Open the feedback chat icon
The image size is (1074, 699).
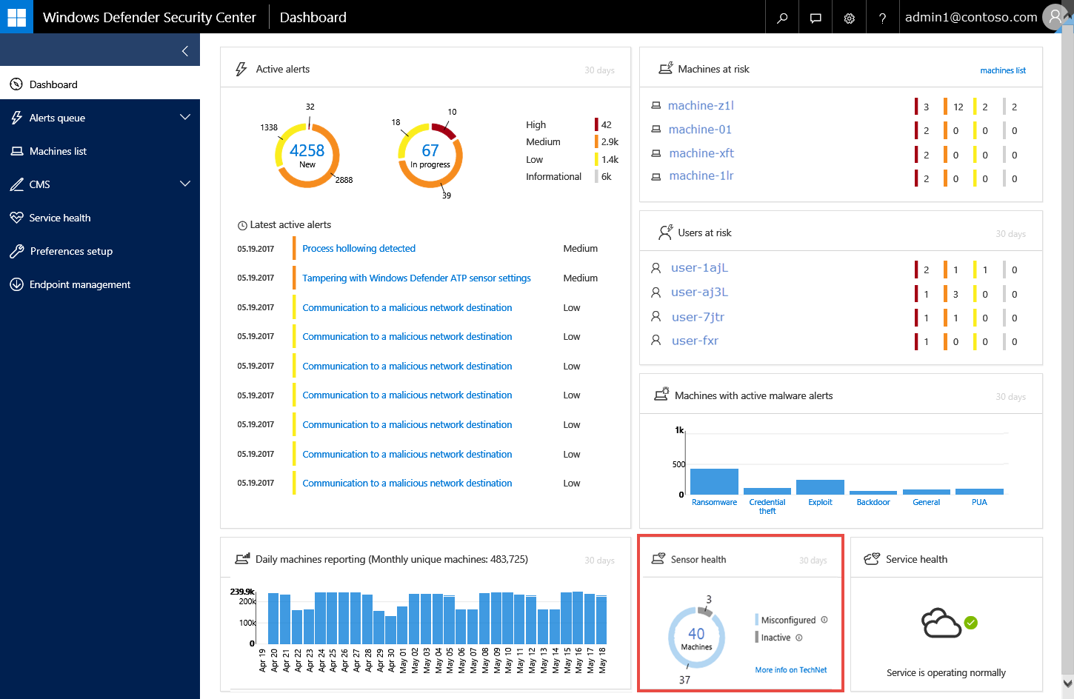(x=815, y=18)
